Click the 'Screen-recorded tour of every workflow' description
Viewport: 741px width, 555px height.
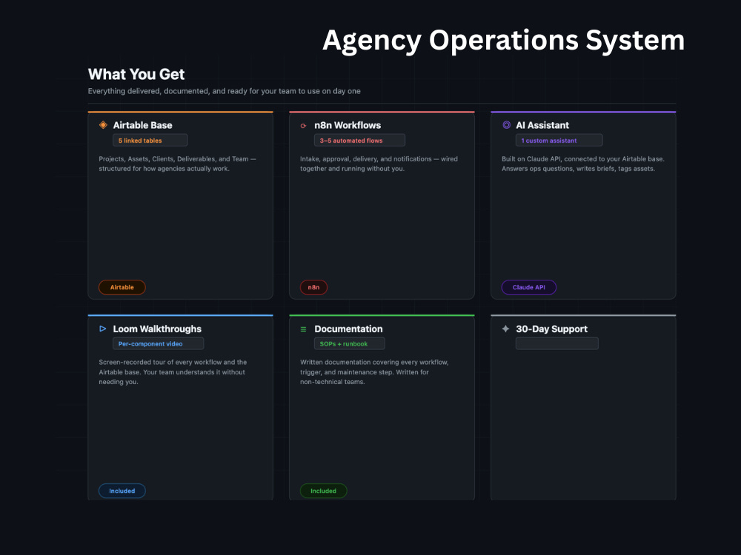pyautogui.click(x=173, y=372)
